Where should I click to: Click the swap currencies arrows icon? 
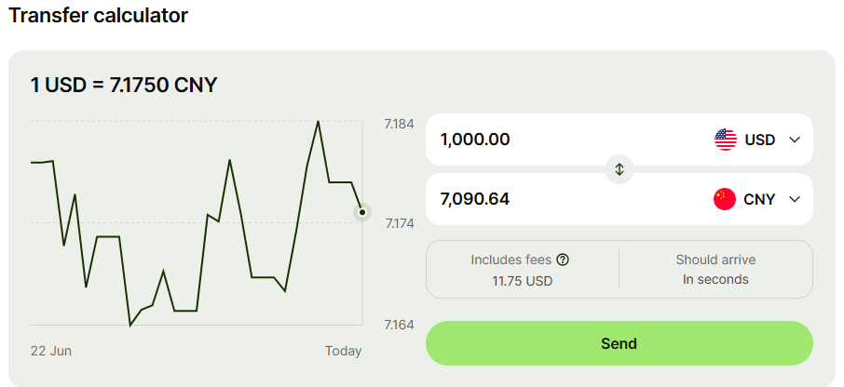click(619, 169)
